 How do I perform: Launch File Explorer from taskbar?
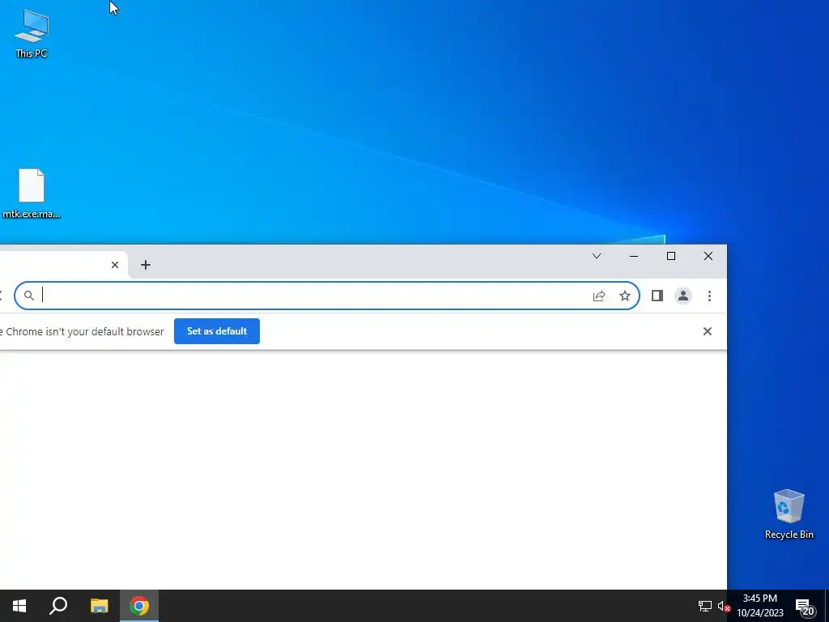pyautogui.click(x=100, y=606)
